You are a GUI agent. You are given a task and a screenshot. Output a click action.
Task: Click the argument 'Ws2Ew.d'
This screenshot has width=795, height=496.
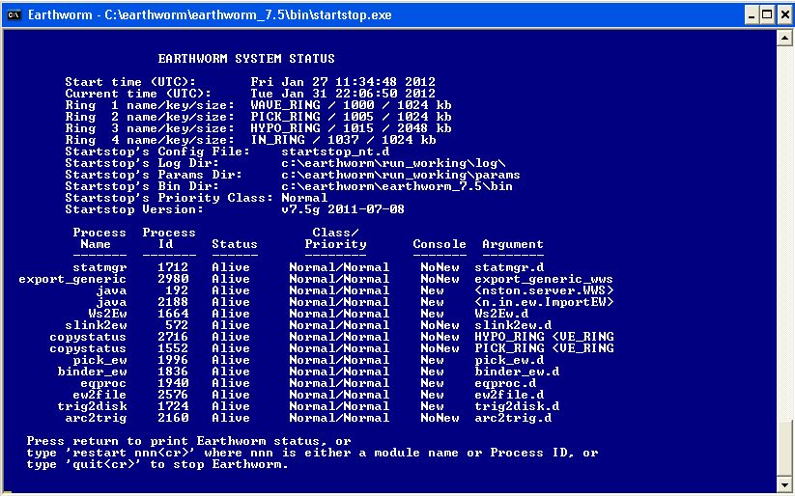pos(501,315)
